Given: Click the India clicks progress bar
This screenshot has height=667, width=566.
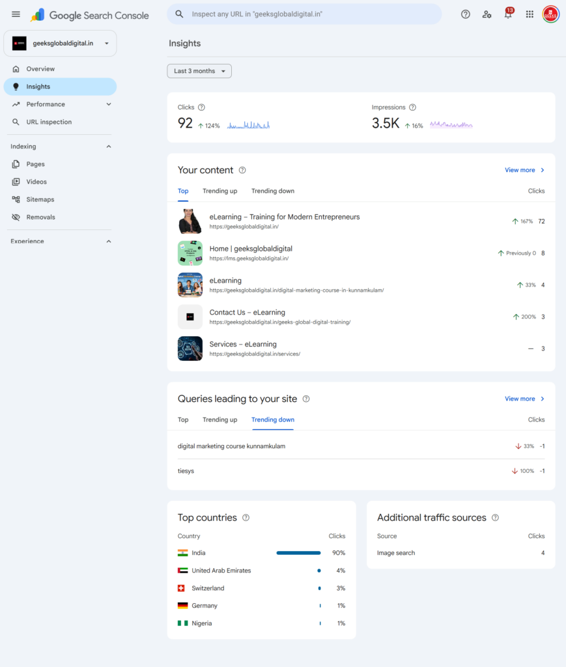Looking at the screenshot, I should pos(298,553).
